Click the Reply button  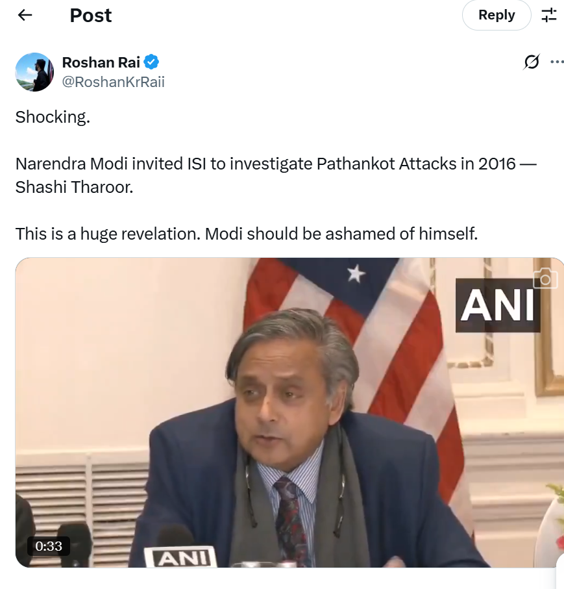pos(496,15)
